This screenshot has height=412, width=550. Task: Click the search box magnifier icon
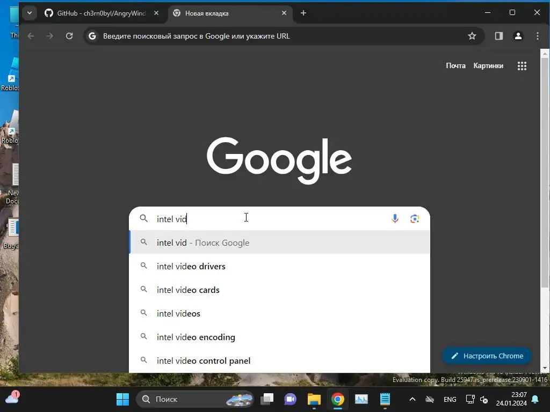144,218
